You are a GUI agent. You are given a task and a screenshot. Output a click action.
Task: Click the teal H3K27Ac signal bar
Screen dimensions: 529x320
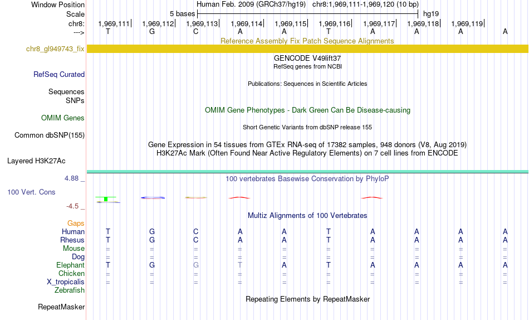click(x=307, y=172)
